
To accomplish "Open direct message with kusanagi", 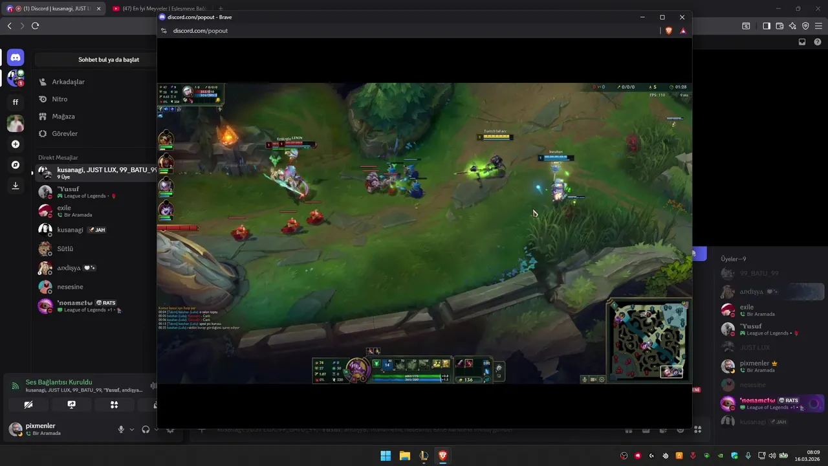I will [x=96, y=230].
